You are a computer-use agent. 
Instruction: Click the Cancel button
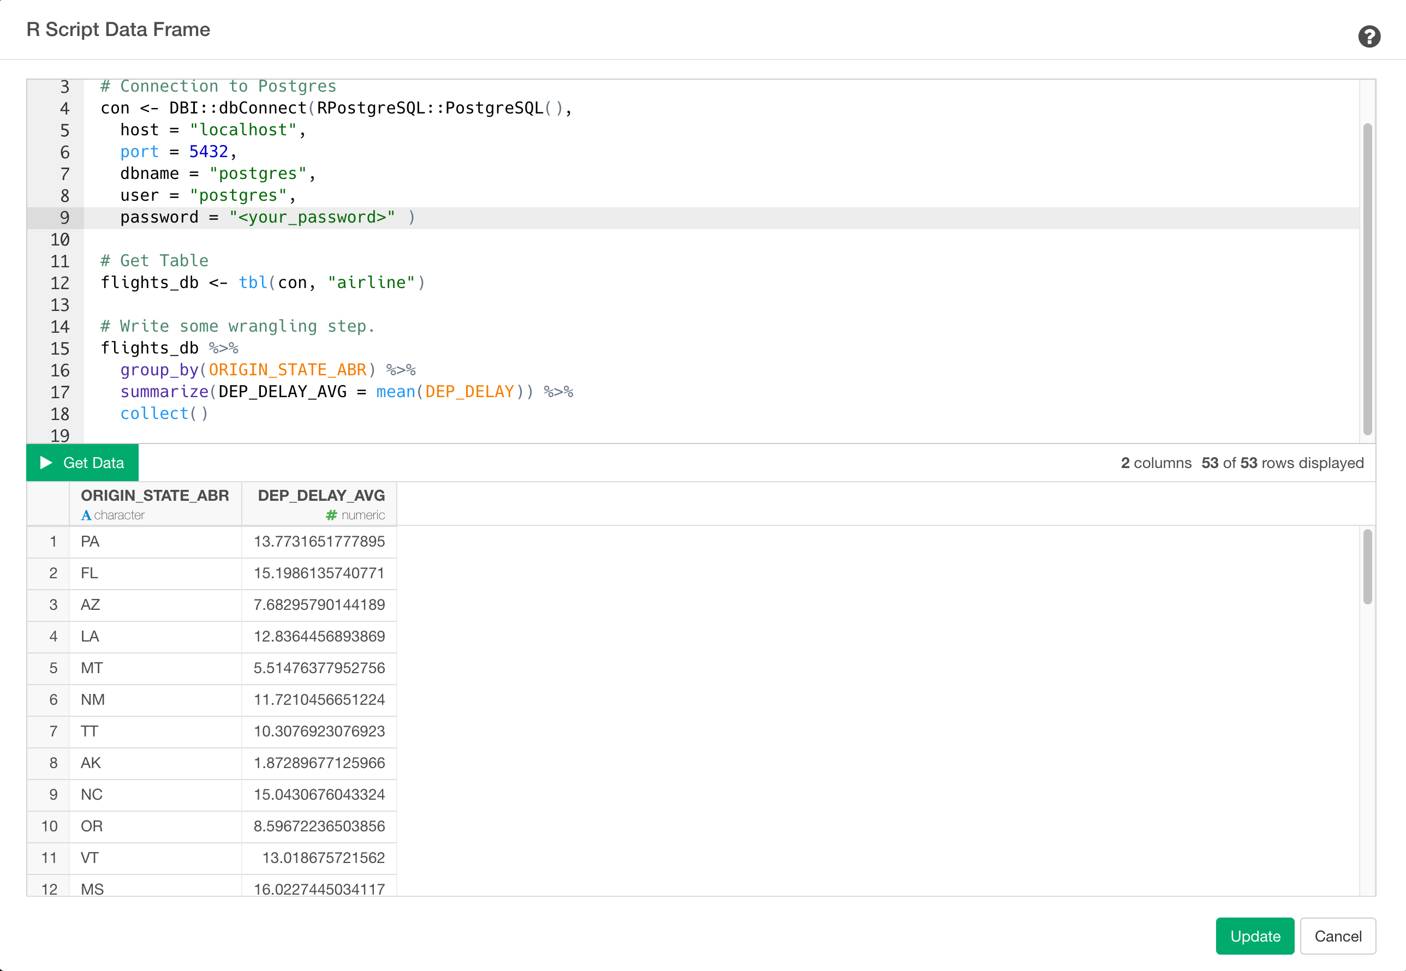click(1337, 936)
